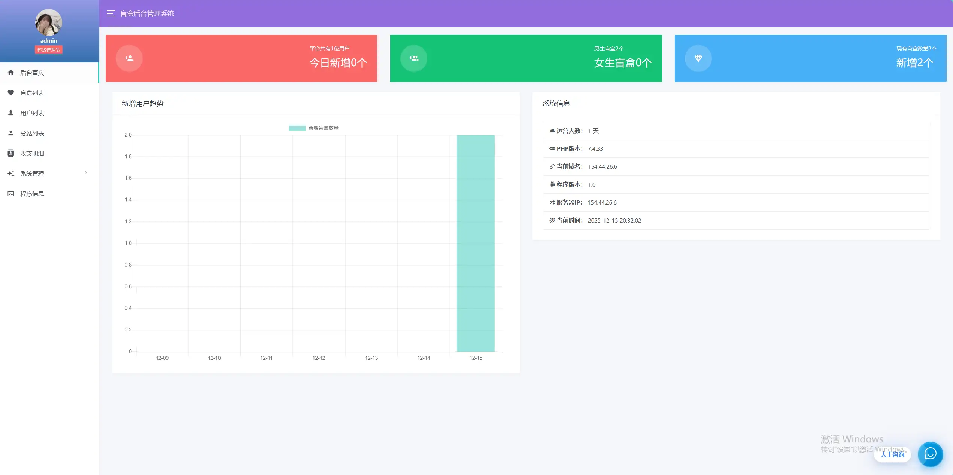Click the sparkle icon beside 系统管理
The width and height of the screenshot is (953, 475).
point(11,174)
